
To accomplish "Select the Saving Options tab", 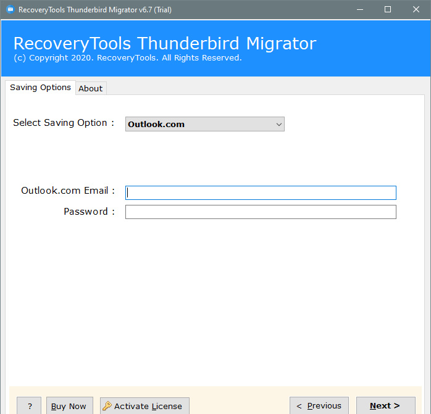I will 40,88.
